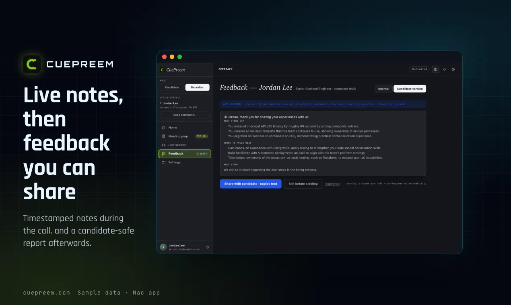Click Edit before sending
Image resolution: width=511 pixels, height=305 pixels.
[303, 184]
